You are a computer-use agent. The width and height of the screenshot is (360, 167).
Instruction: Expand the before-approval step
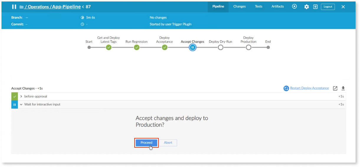(21, 96)
